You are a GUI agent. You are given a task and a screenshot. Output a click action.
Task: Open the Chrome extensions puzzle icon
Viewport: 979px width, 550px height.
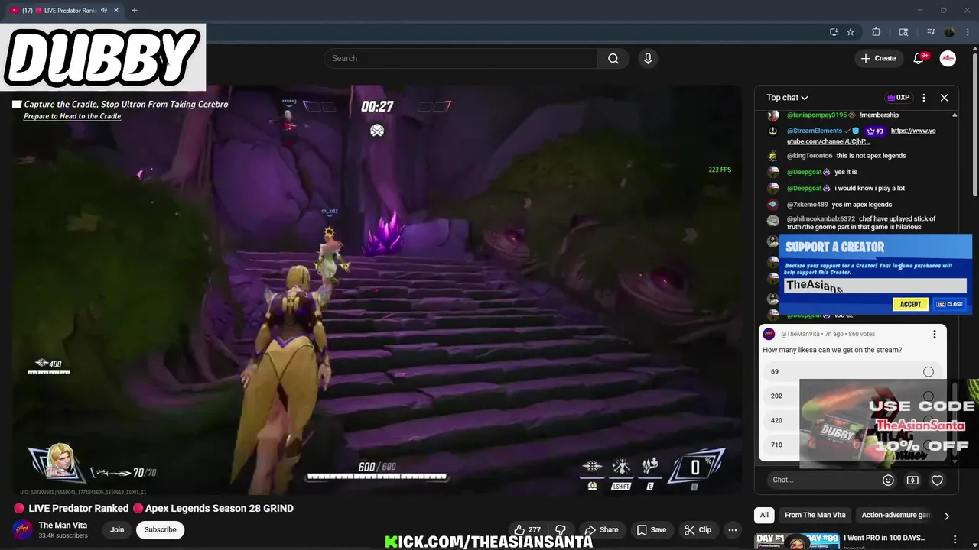pos(877,32)
